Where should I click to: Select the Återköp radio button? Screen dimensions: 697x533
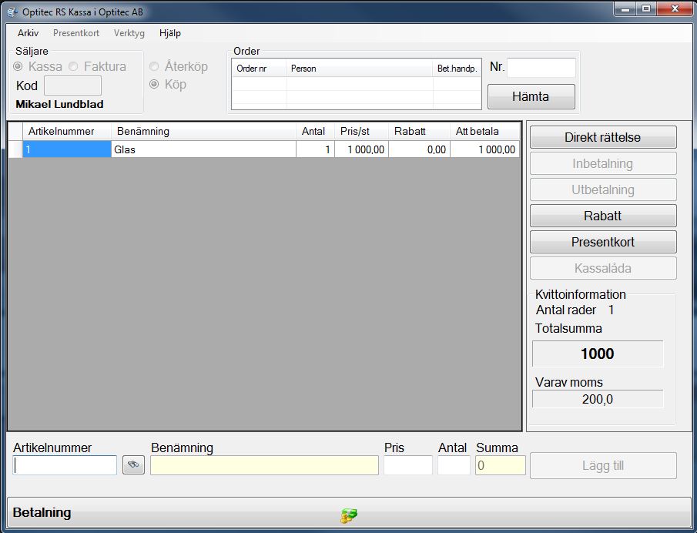coord(154,66)
